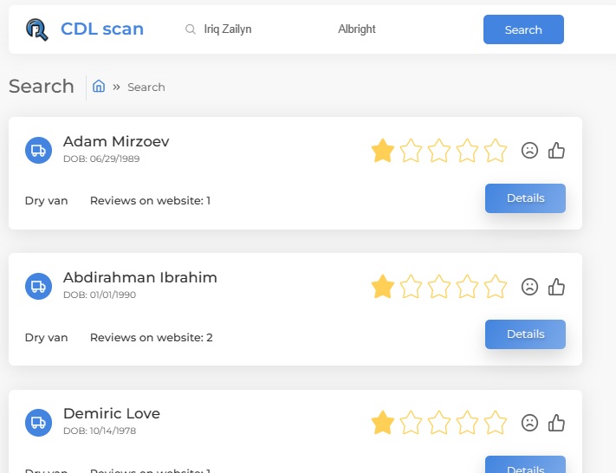This screenshot has height=473, width=616.
Task: Click the sad face icon for Demiric Love
Action: tap(529, 423)
